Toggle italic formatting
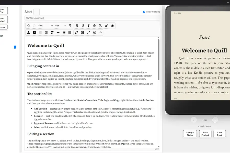 pos(88,25)
